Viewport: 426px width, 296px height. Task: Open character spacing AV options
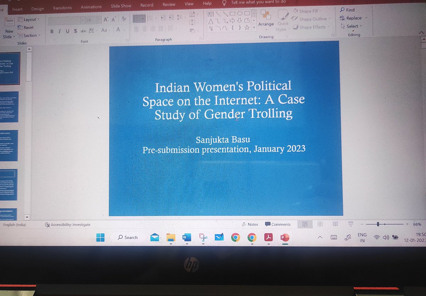point(92,31)
